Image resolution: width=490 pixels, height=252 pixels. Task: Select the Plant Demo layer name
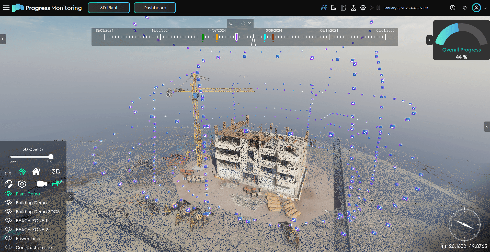tap(28, 194)
